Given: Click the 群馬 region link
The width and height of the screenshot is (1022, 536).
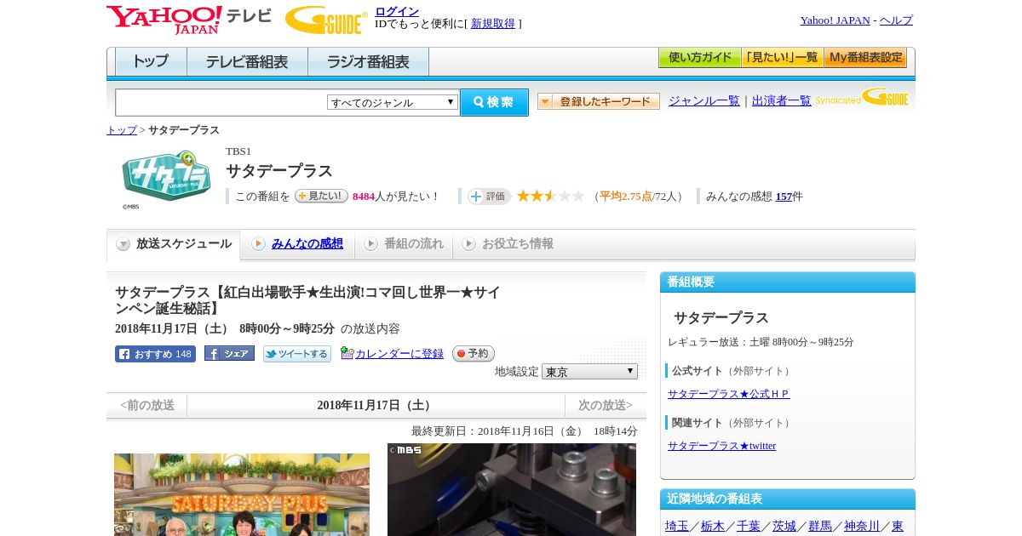Looking at the screenshot, I should point(820,527).
